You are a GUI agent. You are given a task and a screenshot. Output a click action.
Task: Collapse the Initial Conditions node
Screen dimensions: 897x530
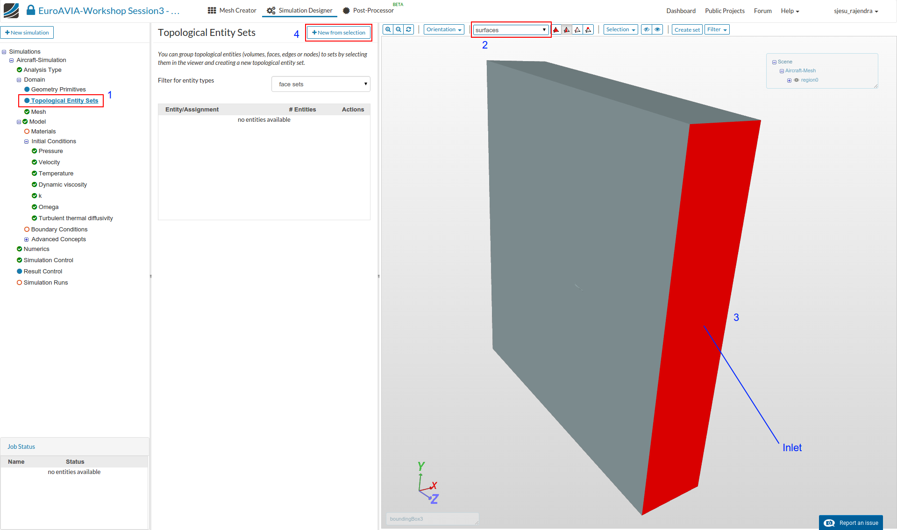[27, 141]
